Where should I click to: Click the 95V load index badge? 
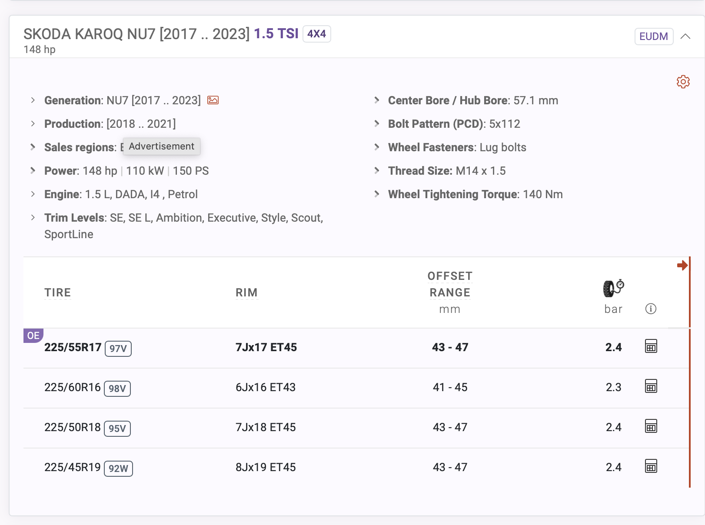(117, 429)
